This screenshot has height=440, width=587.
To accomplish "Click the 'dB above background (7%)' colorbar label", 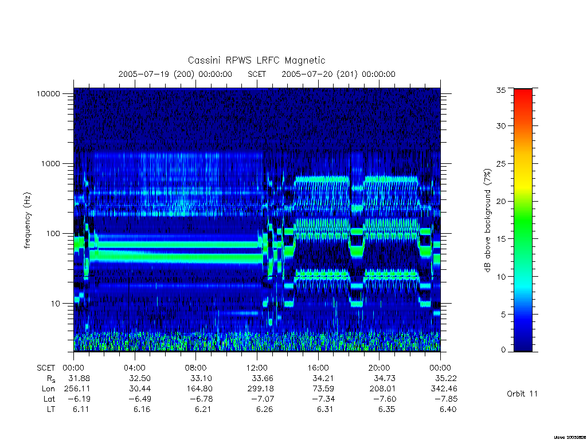I will (x=487, y=220).
